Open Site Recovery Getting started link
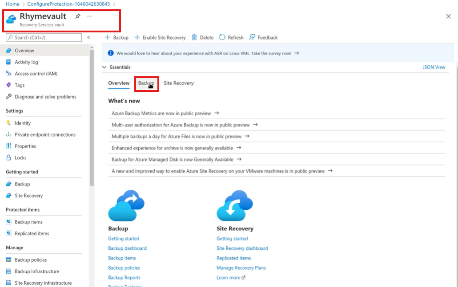This screenshot has width=458, height=287. [x=232, y=238]
